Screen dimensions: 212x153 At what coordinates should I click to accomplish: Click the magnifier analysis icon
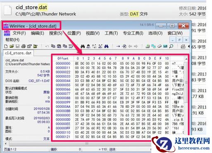pos(171,46)
